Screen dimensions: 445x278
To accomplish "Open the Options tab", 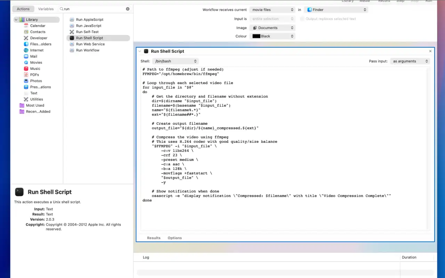I will [x=175, y=238].
